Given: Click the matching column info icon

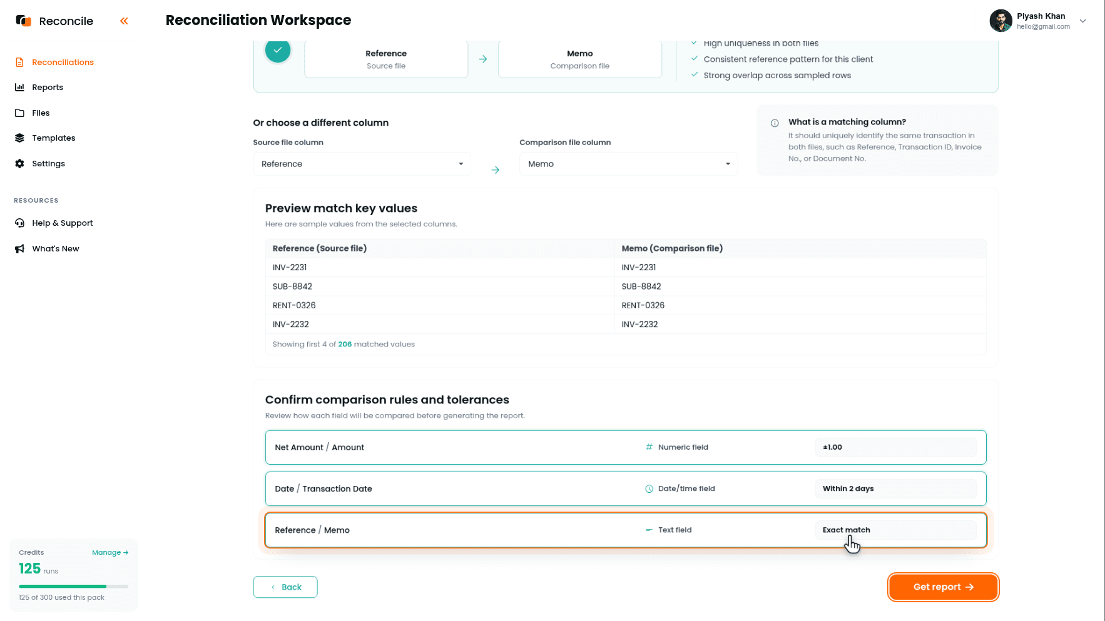Looking at the screenshot, I should point(775,123).
